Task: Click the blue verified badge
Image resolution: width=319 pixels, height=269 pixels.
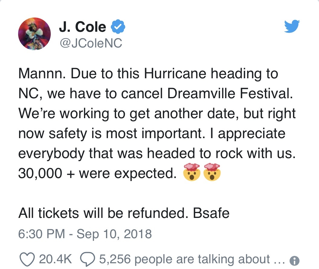Action: pyautogui.click(x=118, y=27)
